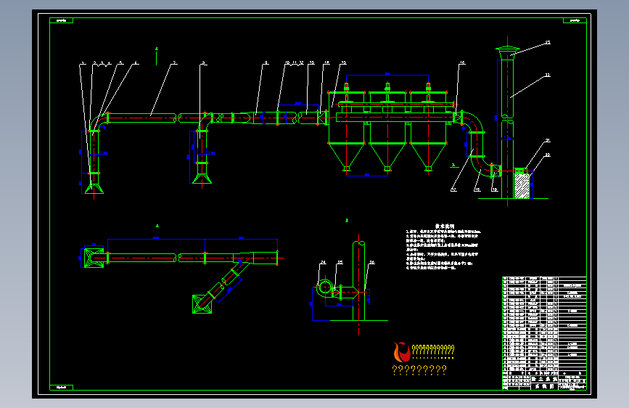Click callout number 7 above the horizontal duct
629x408 pixels.
pos(175,63)
